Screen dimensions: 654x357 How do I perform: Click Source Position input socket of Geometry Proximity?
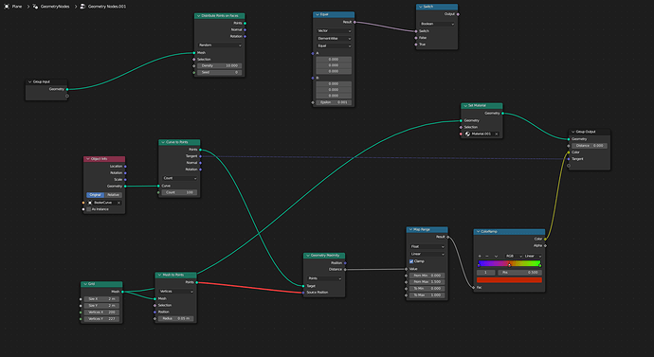[x=303, y=293]
